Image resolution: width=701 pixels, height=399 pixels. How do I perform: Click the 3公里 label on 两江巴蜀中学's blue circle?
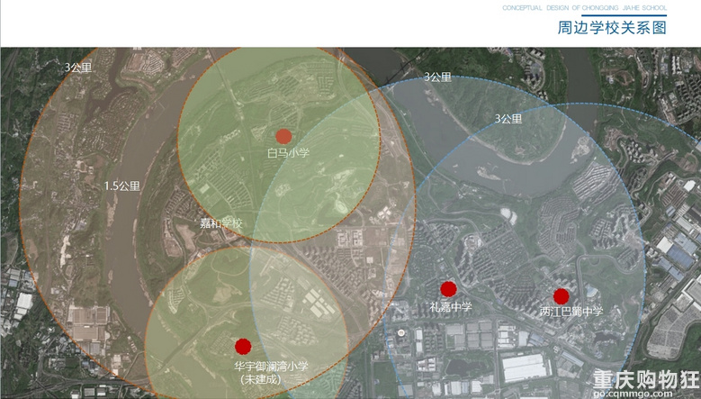click(508, 119)
